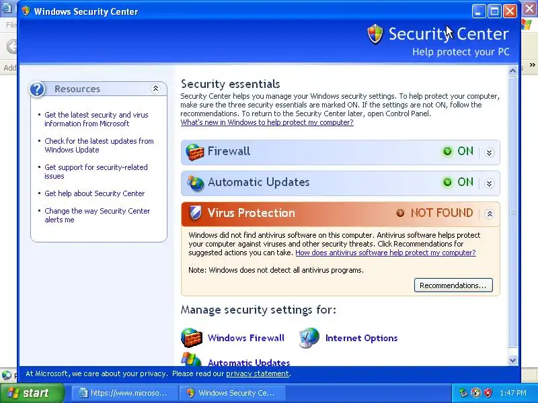Click the middle system tray icon
Viewport: 538px width, 403px height.
pos(475,393)
